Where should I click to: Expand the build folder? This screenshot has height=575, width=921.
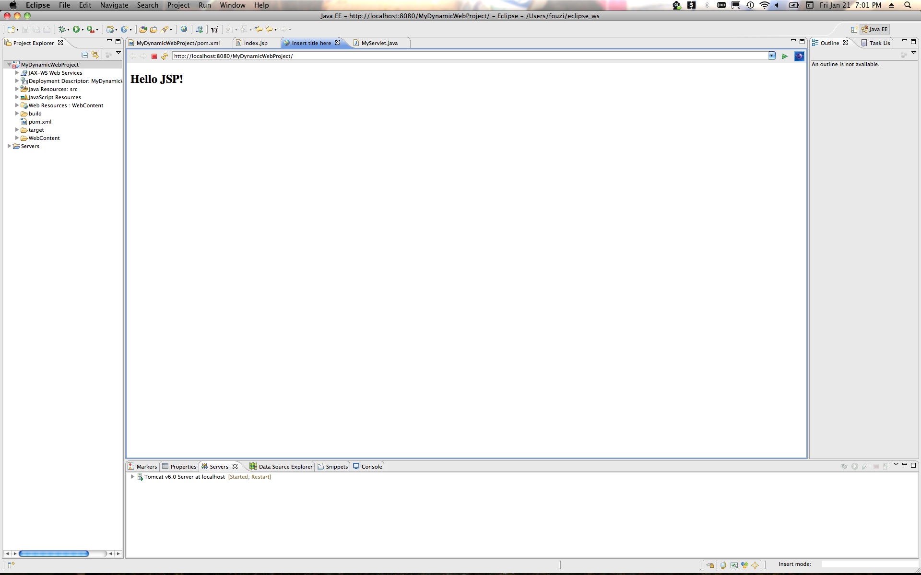[17, 114]
